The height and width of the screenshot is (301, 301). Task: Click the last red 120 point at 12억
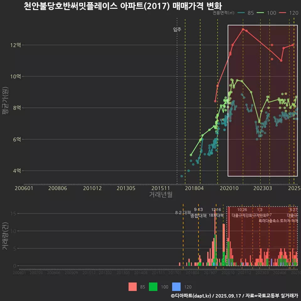click(293, 45)
